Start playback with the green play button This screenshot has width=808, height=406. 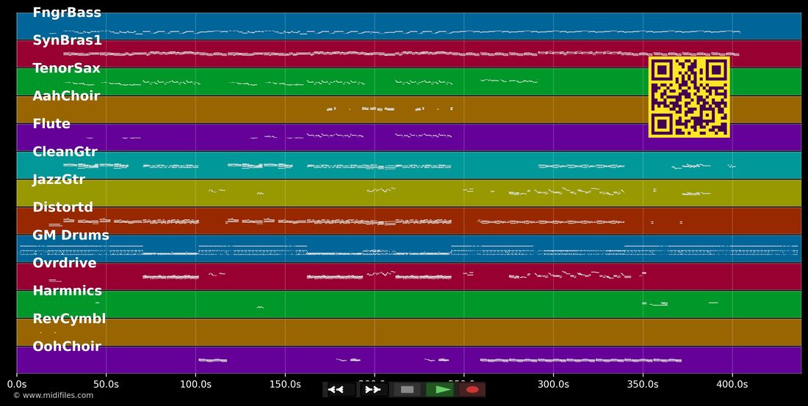(439, 390)
